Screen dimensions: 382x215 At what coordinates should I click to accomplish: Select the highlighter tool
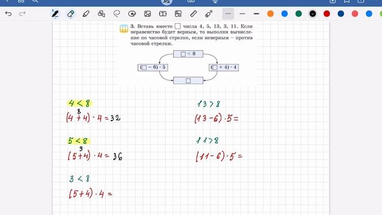pos(86,14)
